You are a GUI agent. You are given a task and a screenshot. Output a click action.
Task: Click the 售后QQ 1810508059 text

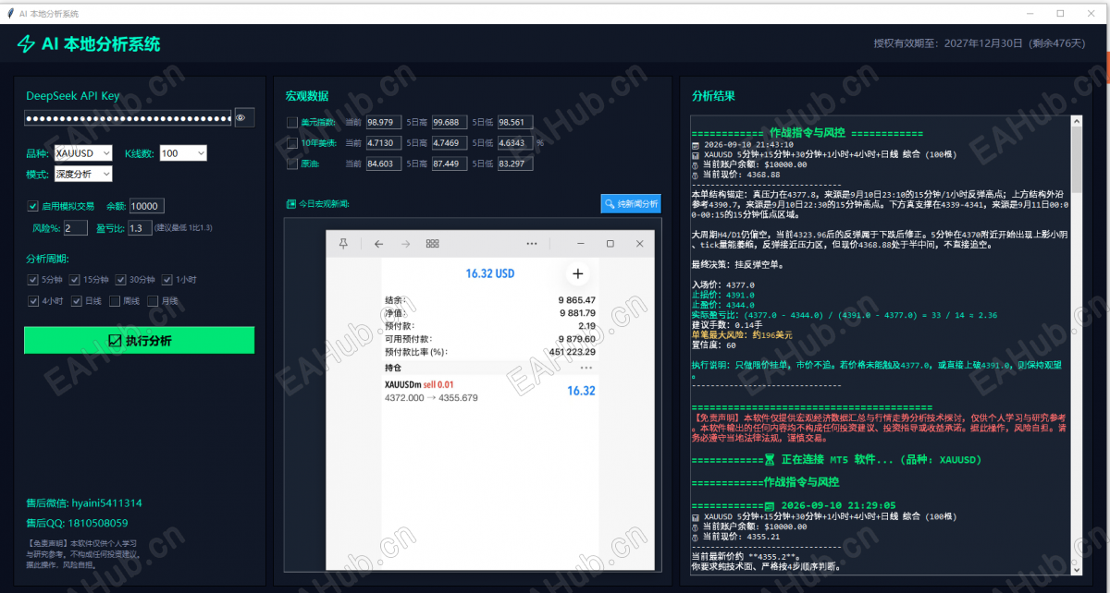(x=78, y=523)
